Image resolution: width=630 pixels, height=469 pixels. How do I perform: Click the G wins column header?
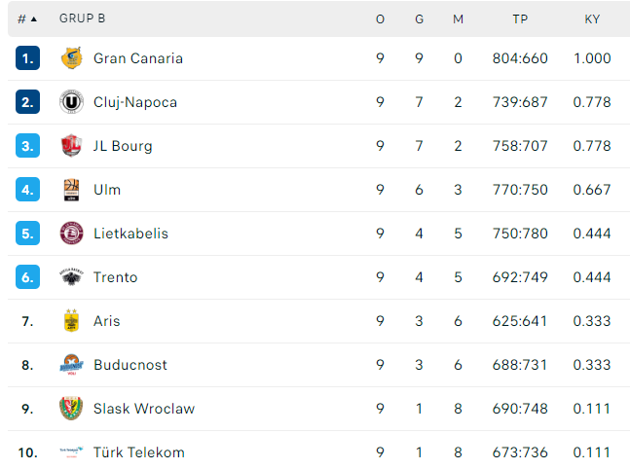419,18
